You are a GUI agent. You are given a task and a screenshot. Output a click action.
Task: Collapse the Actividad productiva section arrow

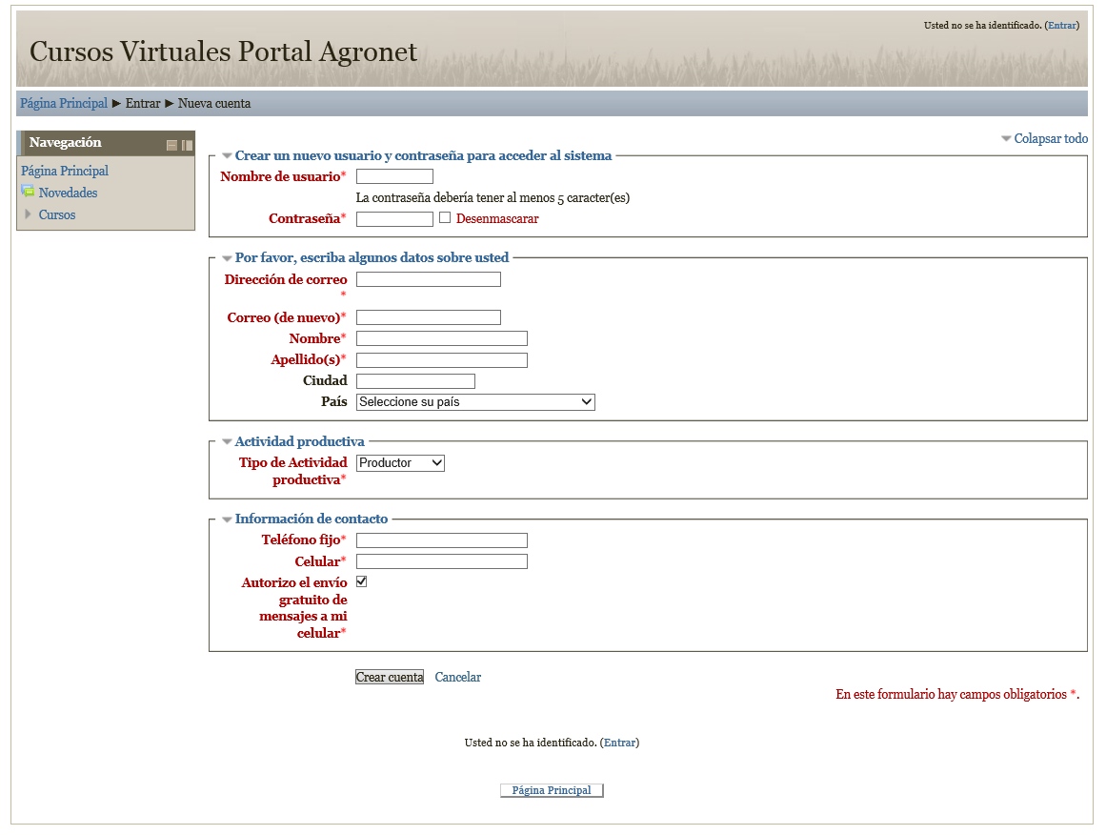coord(227,442)
